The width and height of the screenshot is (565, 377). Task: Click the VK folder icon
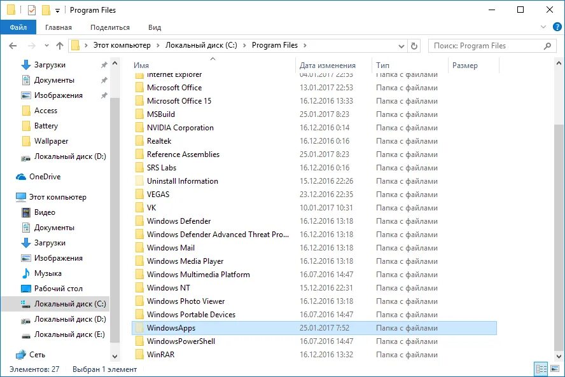point(139,207)
